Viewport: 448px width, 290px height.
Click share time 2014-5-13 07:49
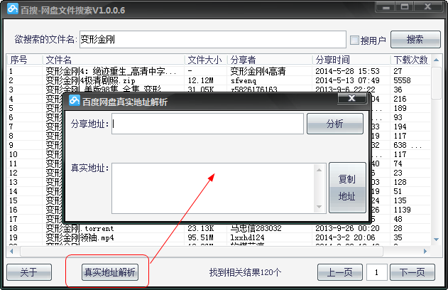[x=347, y=80]
